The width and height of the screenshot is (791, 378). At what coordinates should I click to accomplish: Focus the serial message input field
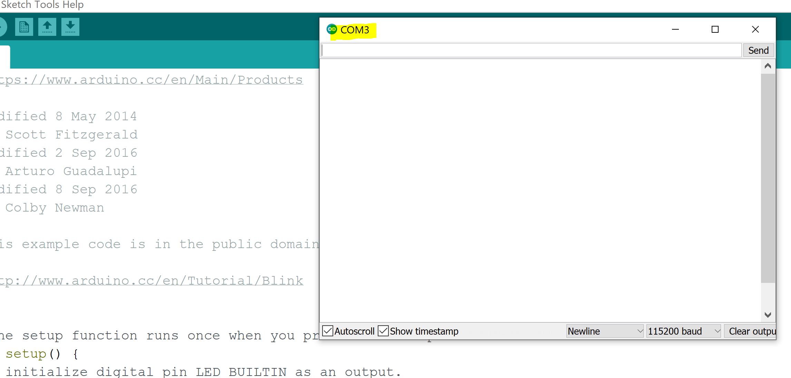coord(531,51)
